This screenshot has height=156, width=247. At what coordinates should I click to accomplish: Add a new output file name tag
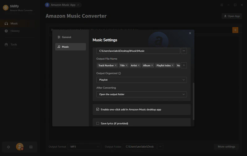pos(184,65)
